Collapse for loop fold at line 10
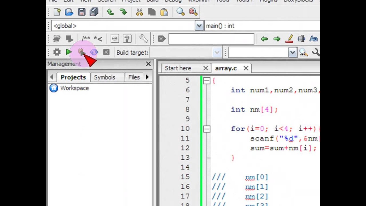366x206 pixels. click(207, 129)
